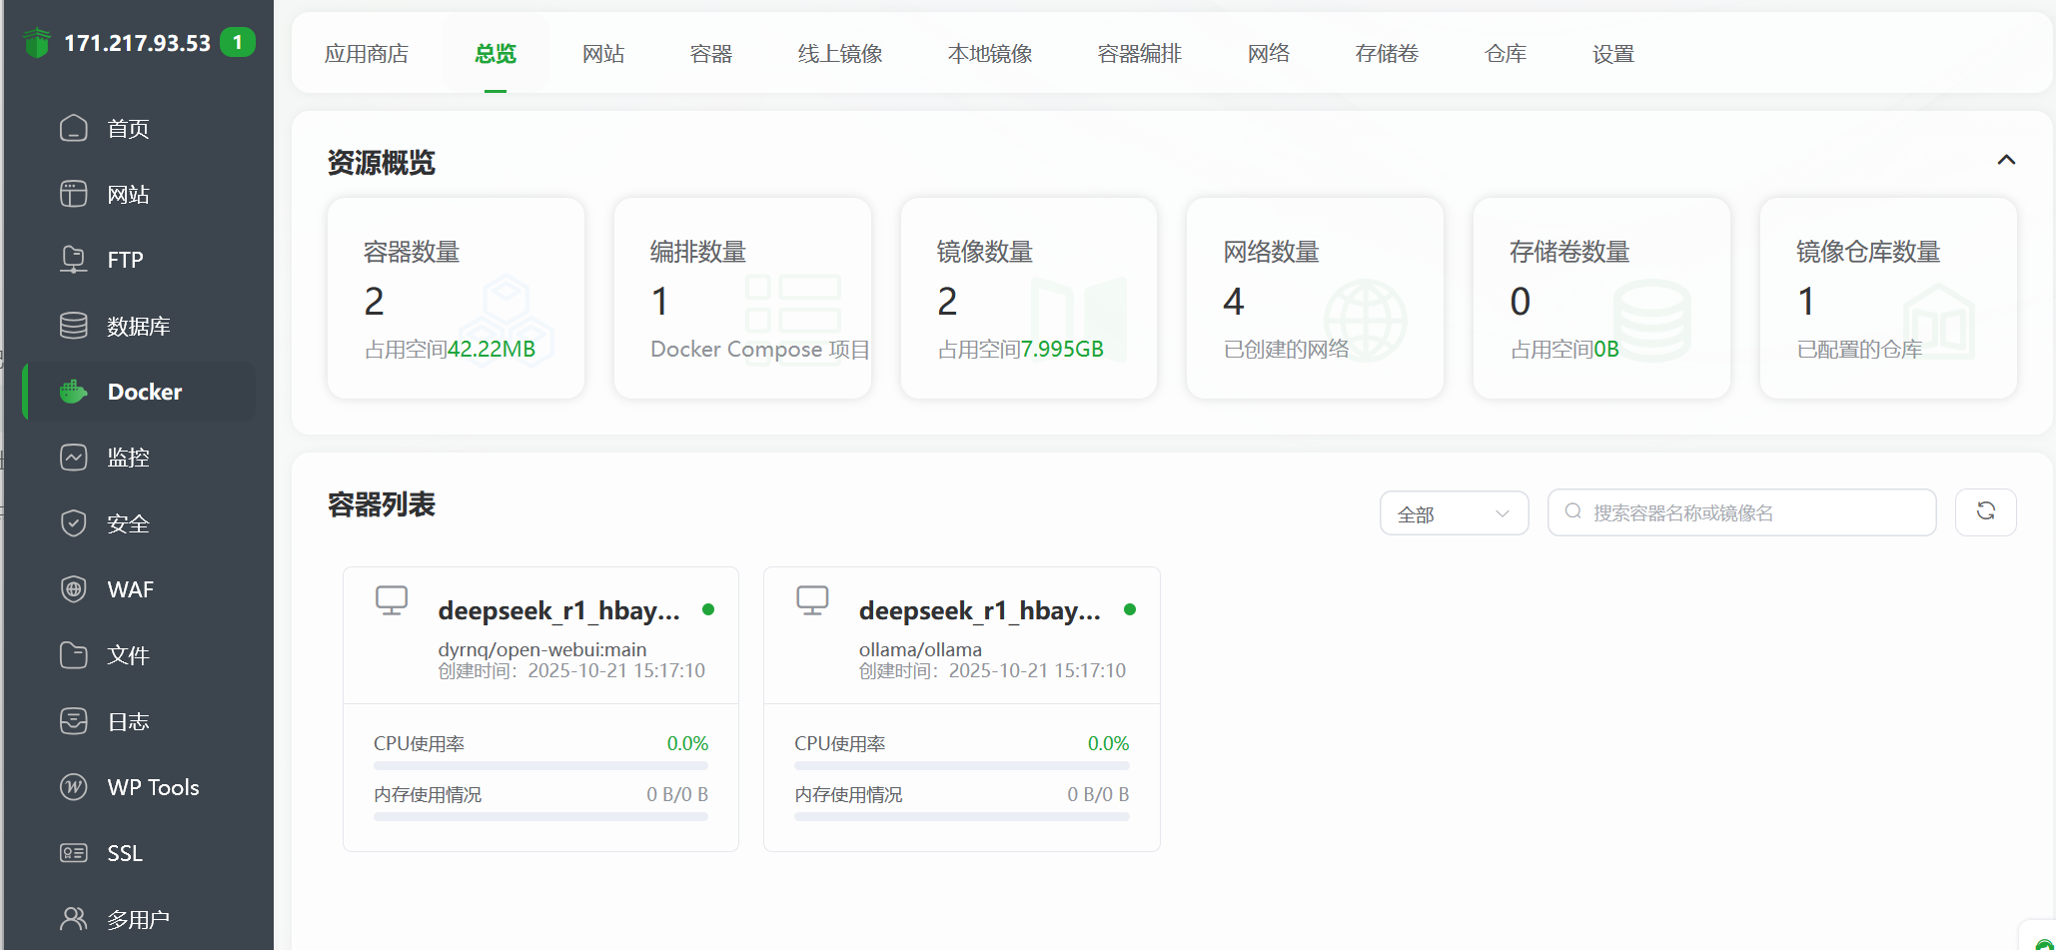Click the security shield icon in sidebar
Viewport: 2056px width, 950px height.
click(74, 523)
